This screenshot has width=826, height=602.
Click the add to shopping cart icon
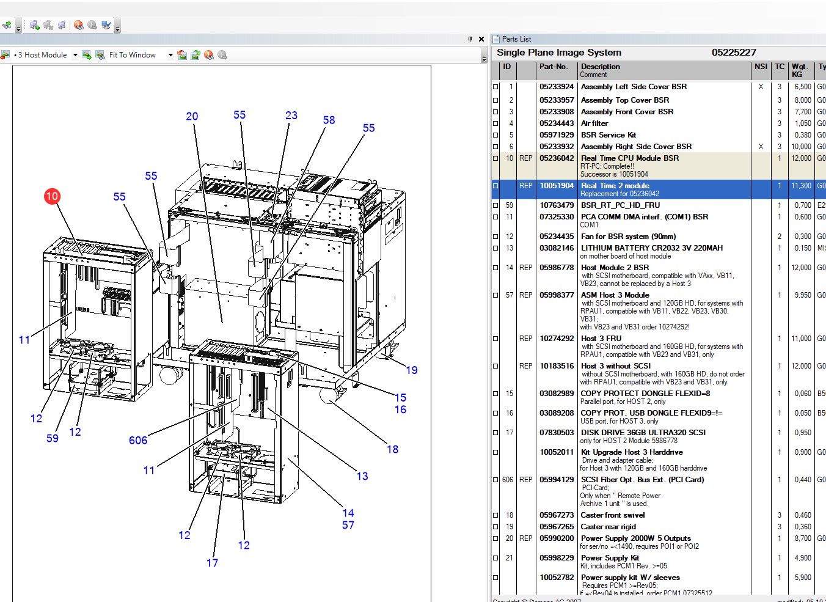coord(34,25)
